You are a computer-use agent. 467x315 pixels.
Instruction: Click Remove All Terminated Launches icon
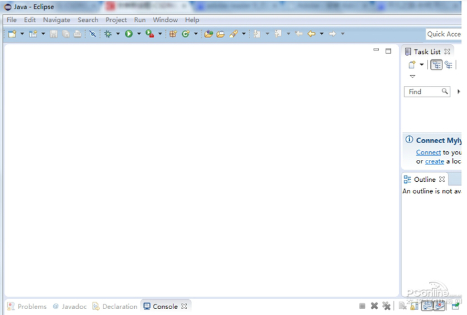click(386, 306)
